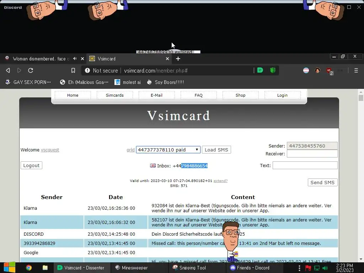Click sender 393394286829

[x=39, y=243]
